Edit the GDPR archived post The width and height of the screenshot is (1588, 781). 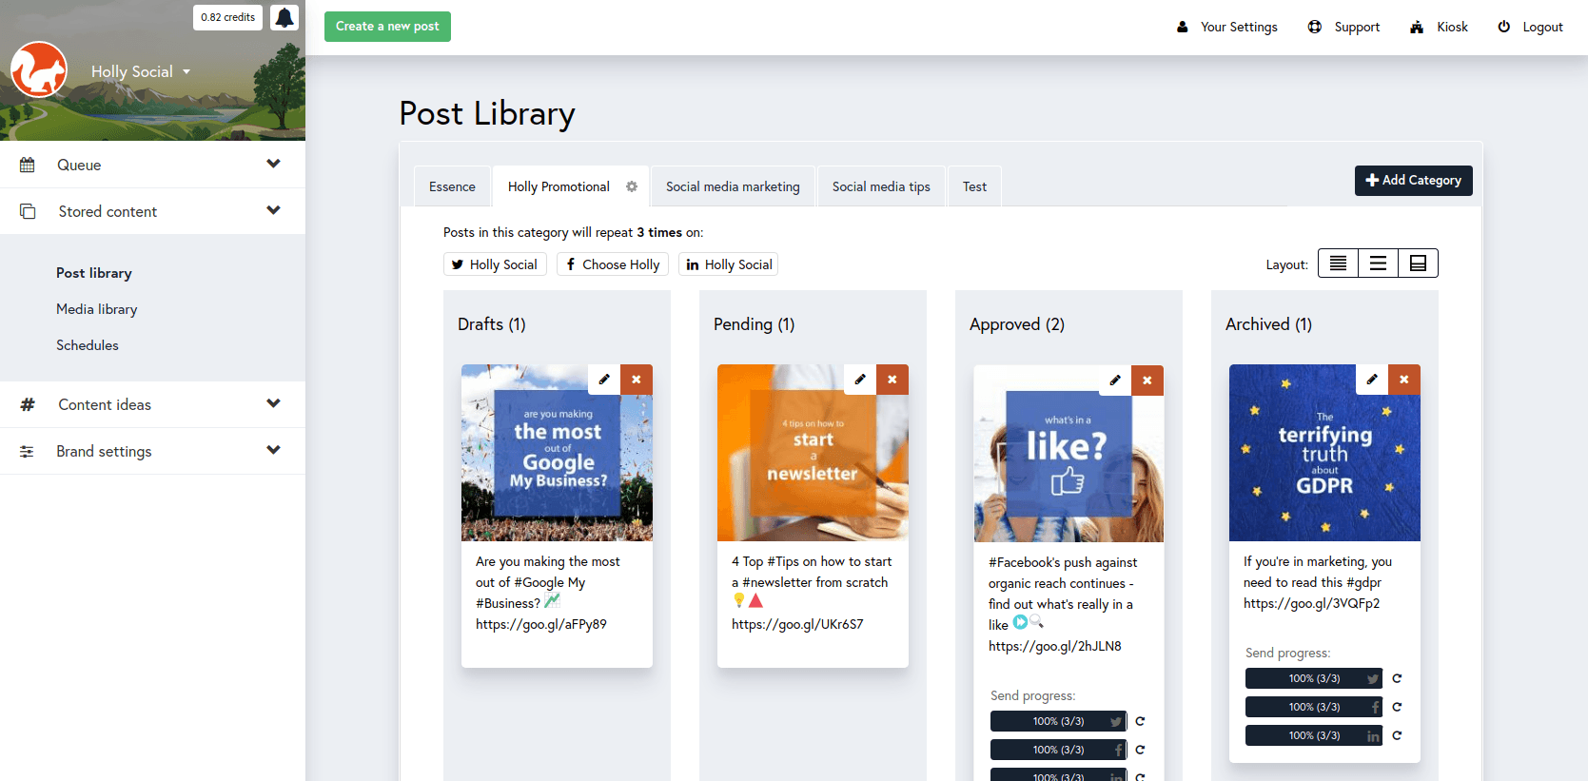[1372, 380]
